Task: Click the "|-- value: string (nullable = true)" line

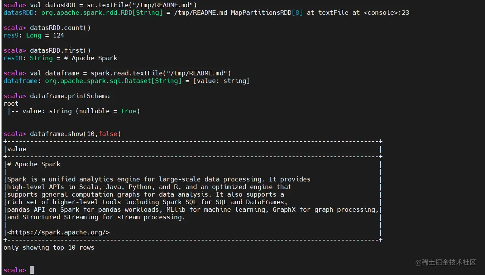Action: 74,111
